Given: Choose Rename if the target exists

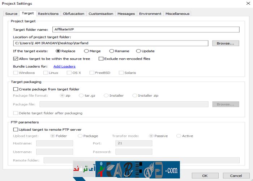Looking at the screenshot, I should pos(112,51).
